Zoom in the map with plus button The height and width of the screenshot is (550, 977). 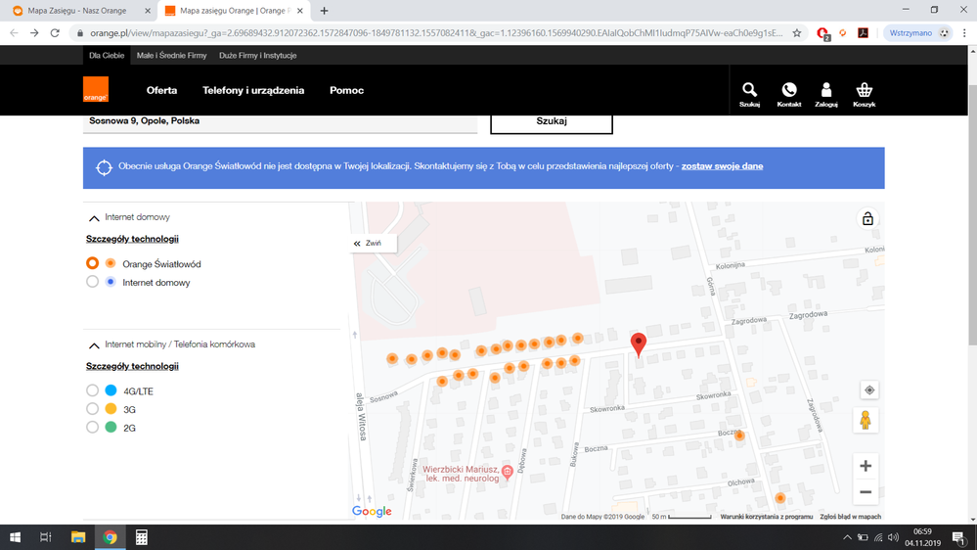pos(865,466)
